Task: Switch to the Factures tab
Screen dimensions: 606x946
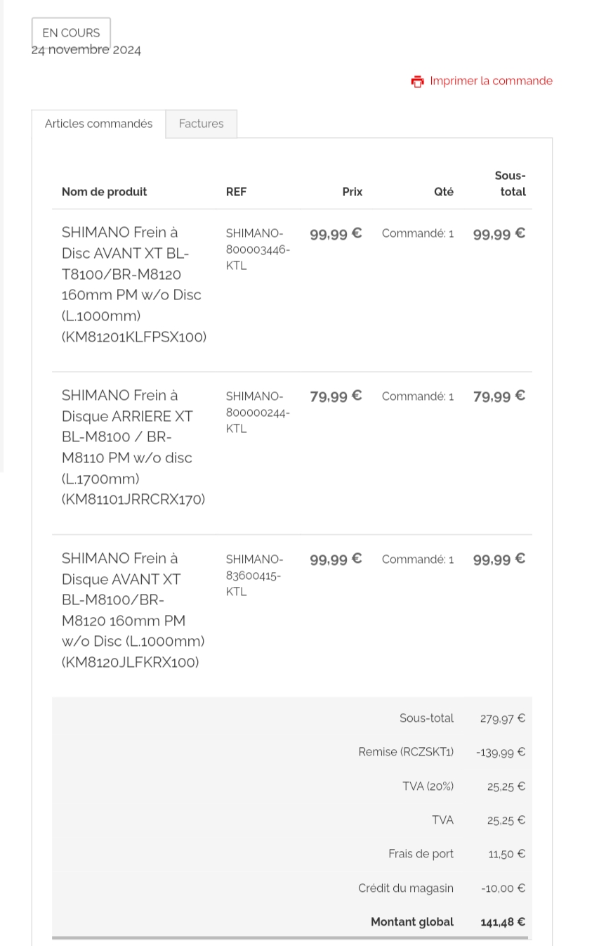Action: [201, 124]
